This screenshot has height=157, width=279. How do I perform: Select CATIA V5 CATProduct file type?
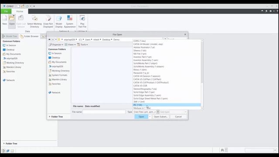click(167, 82)
